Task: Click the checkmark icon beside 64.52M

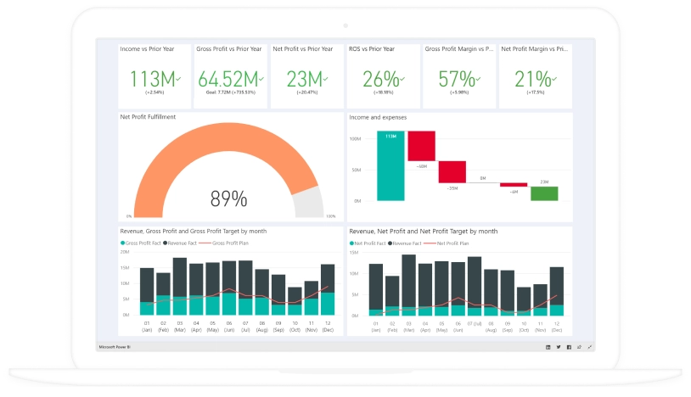Action: pos(261,77)
